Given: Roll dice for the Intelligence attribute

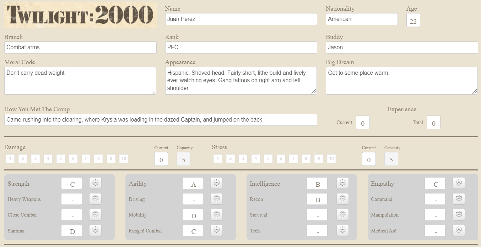Looking at the screenshot, I should tap(342, 183).
